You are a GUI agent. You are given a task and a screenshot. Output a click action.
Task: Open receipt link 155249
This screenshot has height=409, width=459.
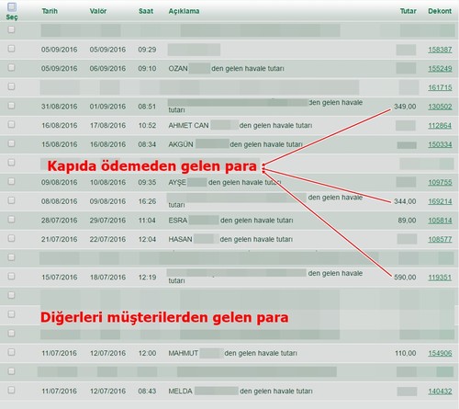[x=440, y=69]
